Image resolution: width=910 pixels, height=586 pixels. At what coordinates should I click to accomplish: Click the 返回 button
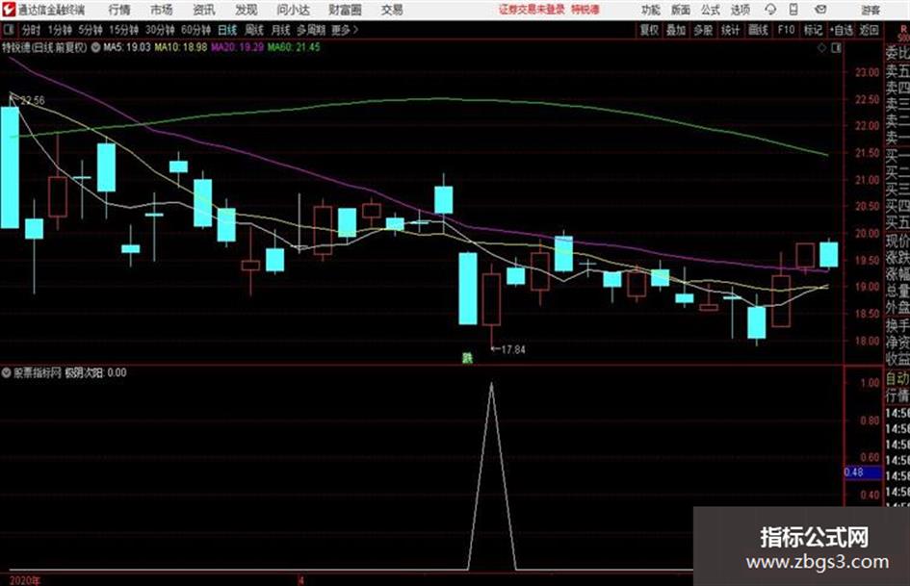(x=869, y=30)
